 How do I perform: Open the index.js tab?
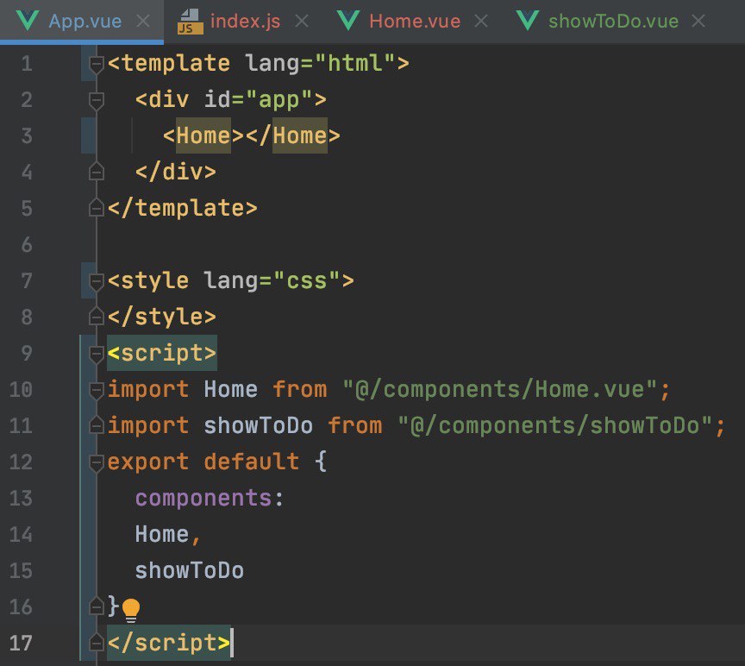tap(245, 21)
